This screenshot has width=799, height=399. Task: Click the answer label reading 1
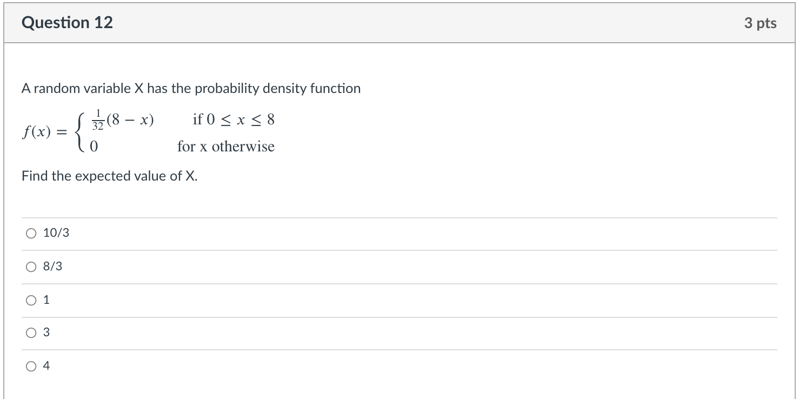(46, 300)
